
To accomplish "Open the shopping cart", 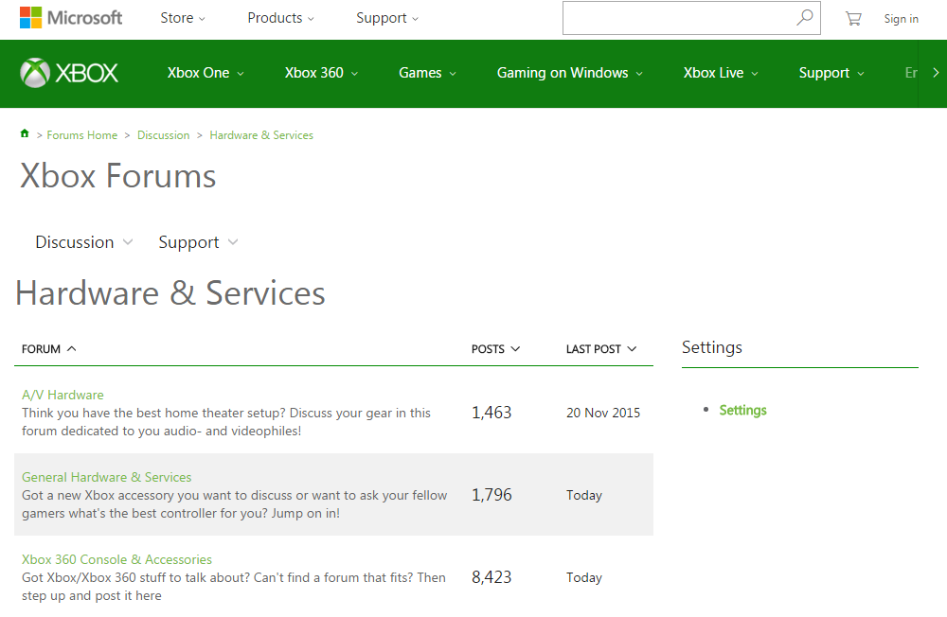I will click(x=853, y=18).
